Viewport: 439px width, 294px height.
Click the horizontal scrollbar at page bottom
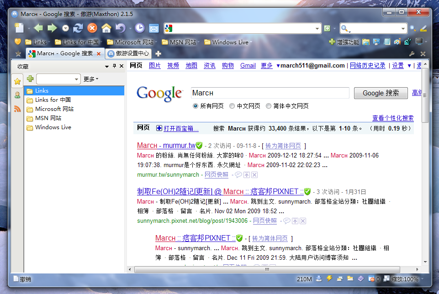[267, 269]
